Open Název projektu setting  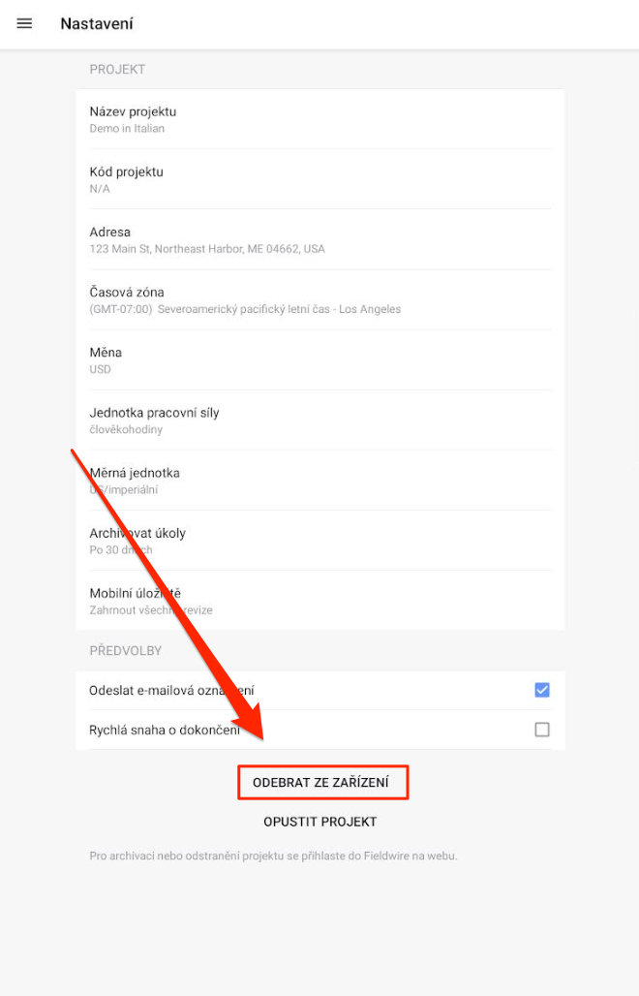pyautogui.click(x=319, y=119)
